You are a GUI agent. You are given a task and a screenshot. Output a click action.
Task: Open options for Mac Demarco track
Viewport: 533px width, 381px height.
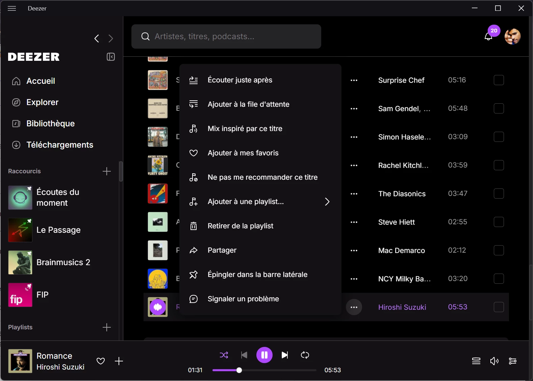tap(354, 251)
